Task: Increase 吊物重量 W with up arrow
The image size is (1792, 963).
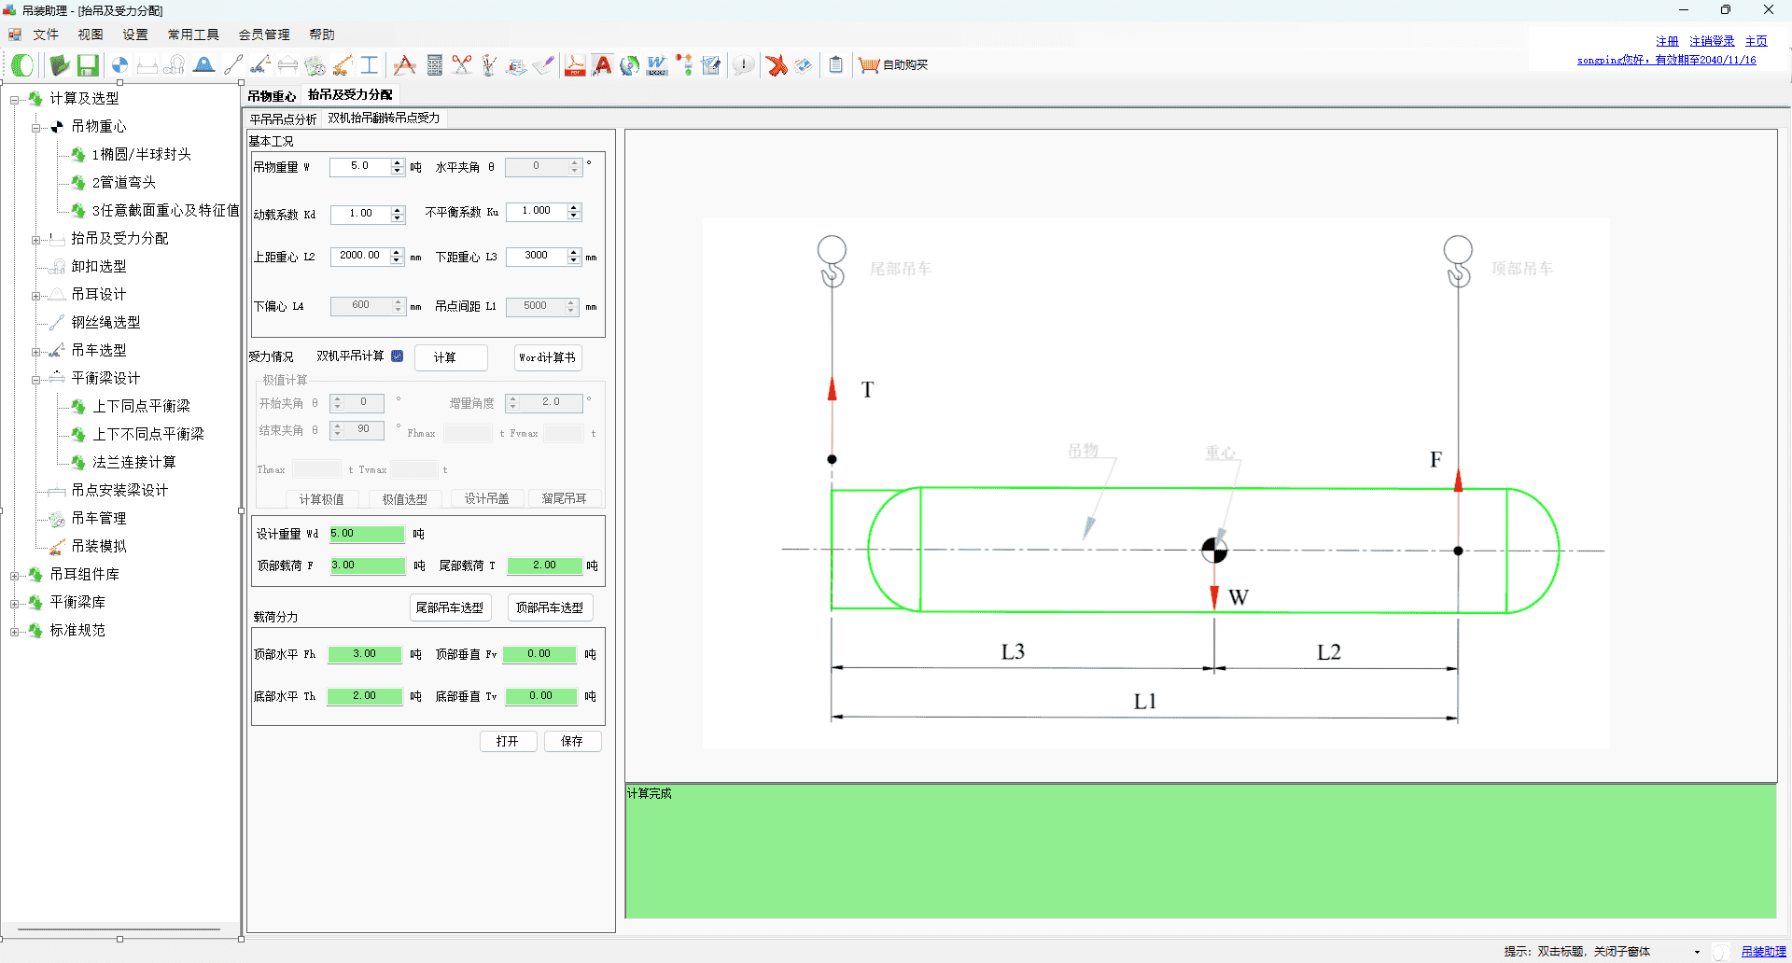Action: click(x=398, y=162)
